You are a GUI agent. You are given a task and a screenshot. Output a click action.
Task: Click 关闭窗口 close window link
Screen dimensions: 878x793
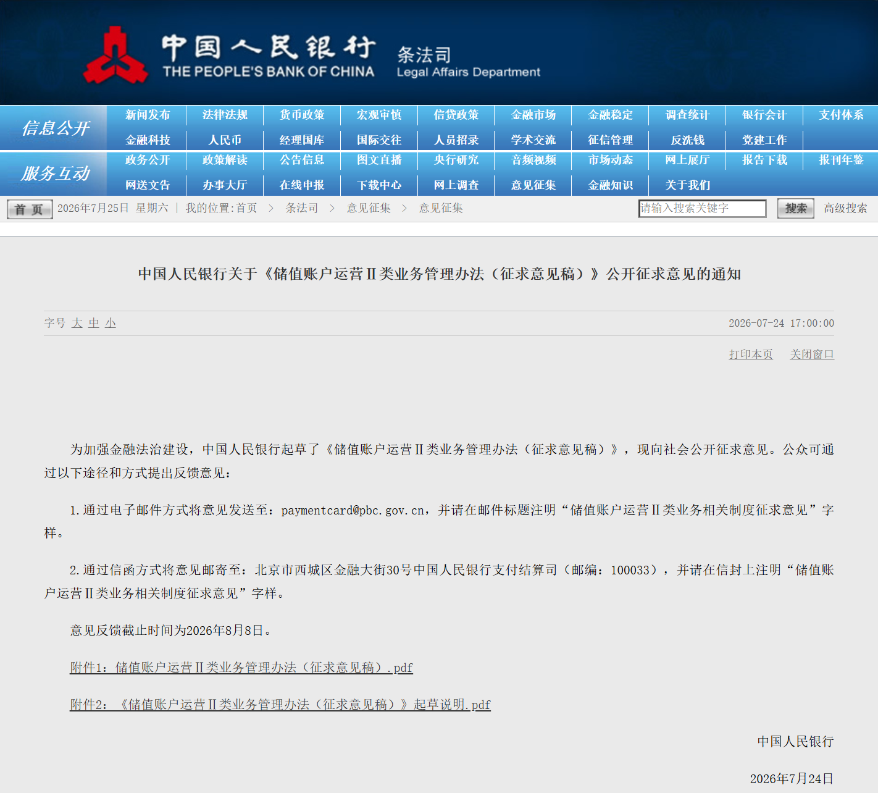click(812, 354)
